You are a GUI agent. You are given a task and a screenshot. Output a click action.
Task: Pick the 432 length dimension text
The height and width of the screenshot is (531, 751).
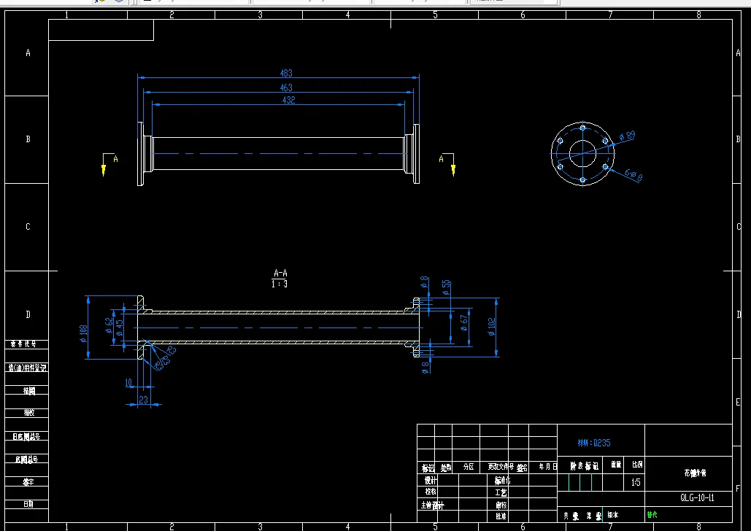click(289, 100)
